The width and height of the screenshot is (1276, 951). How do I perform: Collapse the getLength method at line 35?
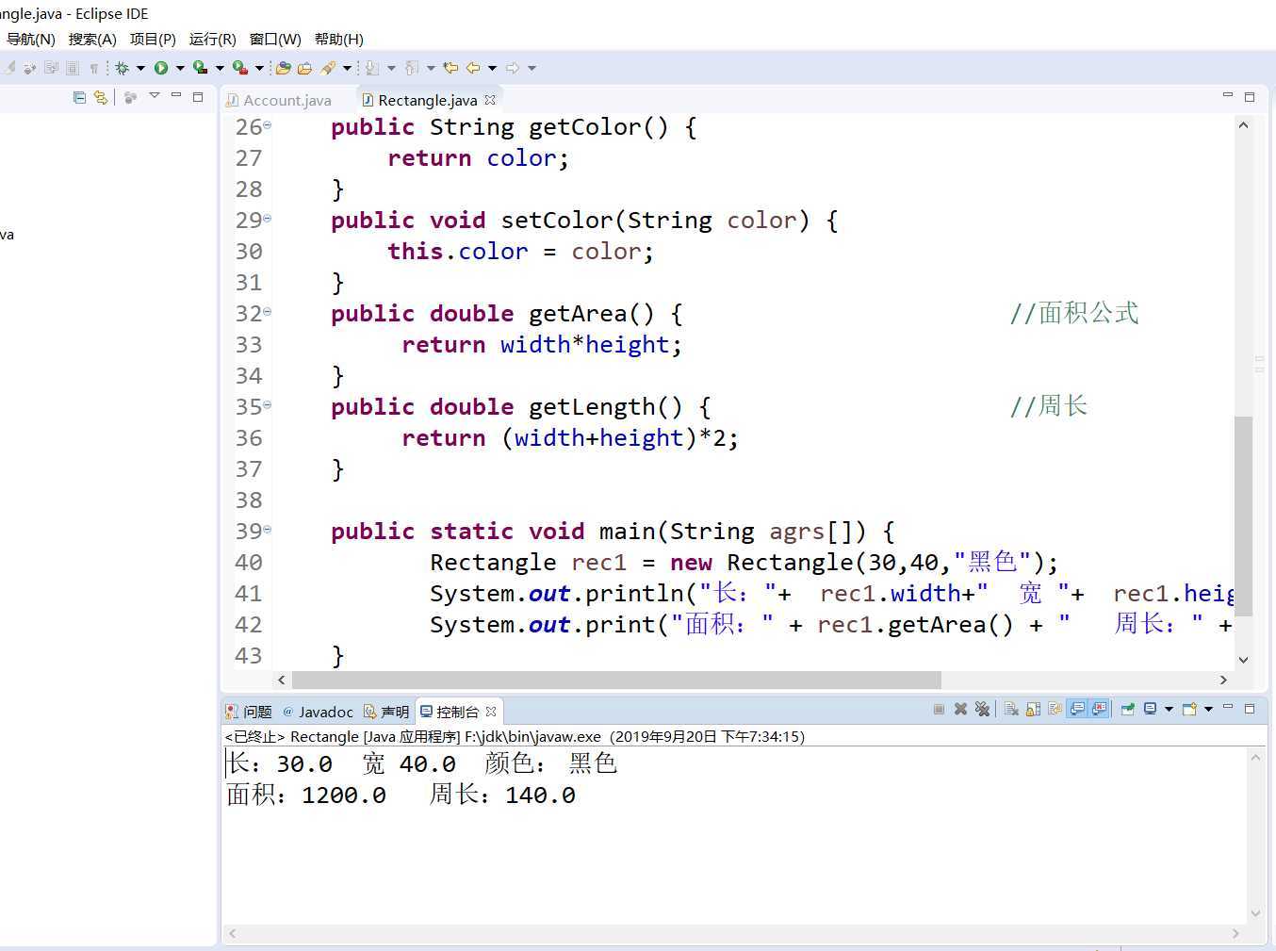[x=268, y=404]
